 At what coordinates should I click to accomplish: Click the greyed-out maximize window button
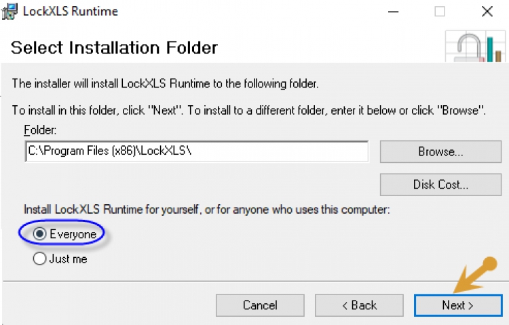pyautogui.click(x=440, y=12)
